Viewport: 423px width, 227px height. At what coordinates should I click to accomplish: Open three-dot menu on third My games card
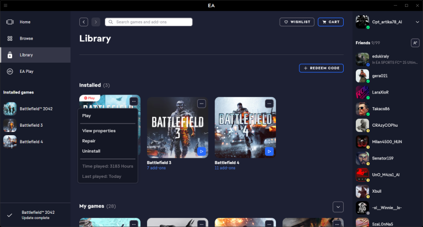269,224
